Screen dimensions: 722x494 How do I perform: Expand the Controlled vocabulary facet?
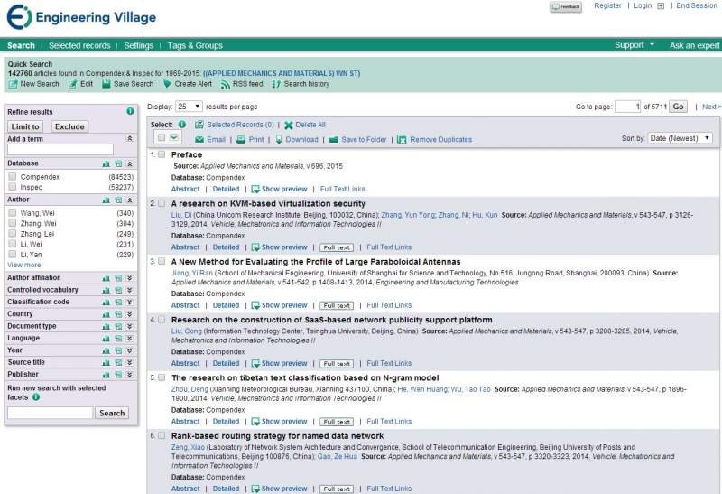click(x=130, y=290)
